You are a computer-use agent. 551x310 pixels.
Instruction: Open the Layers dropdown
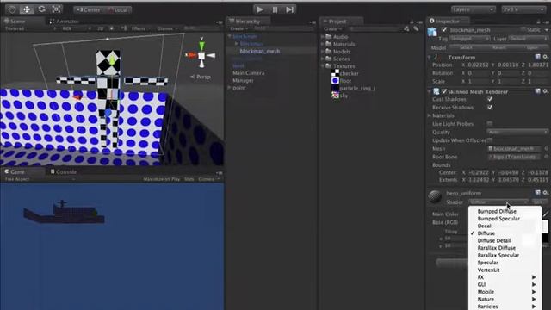coord(473,9)
